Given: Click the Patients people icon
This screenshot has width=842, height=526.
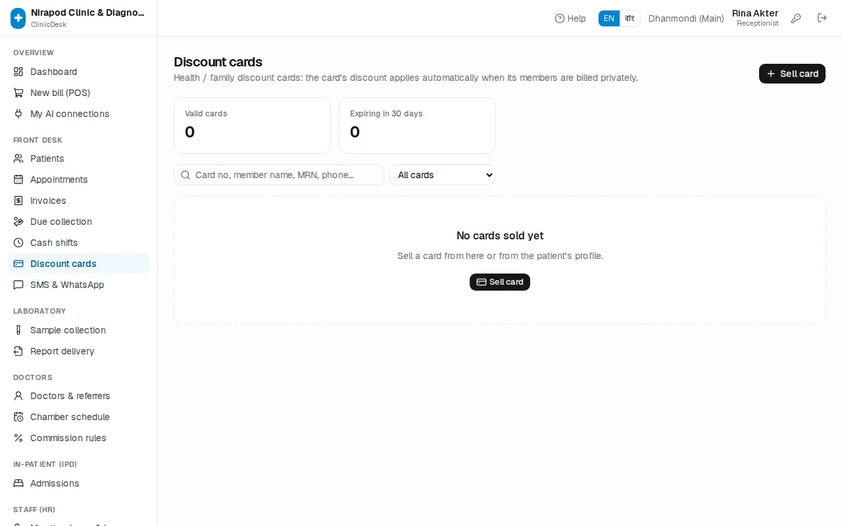Looking at the screenshot, I should point(18,158).
